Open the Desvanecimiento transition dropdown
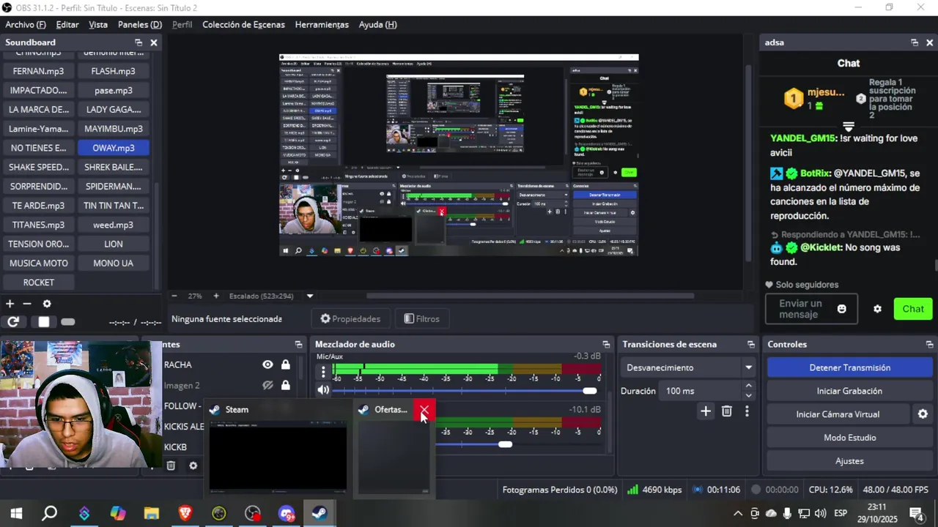The height and width of the screenshot is (527, 938). 689,367
